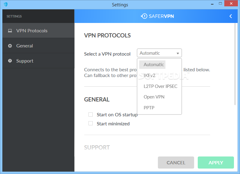Enable Start on OS startup checkbox

91,114
